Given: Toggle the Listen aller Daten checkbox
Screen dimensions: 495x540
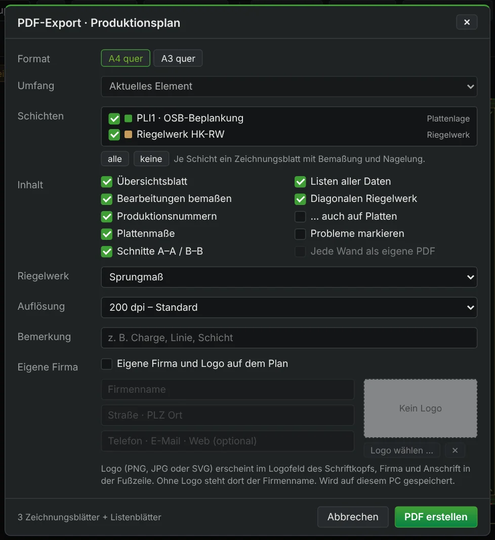Looking at the screenshot, I should [300, 182].
